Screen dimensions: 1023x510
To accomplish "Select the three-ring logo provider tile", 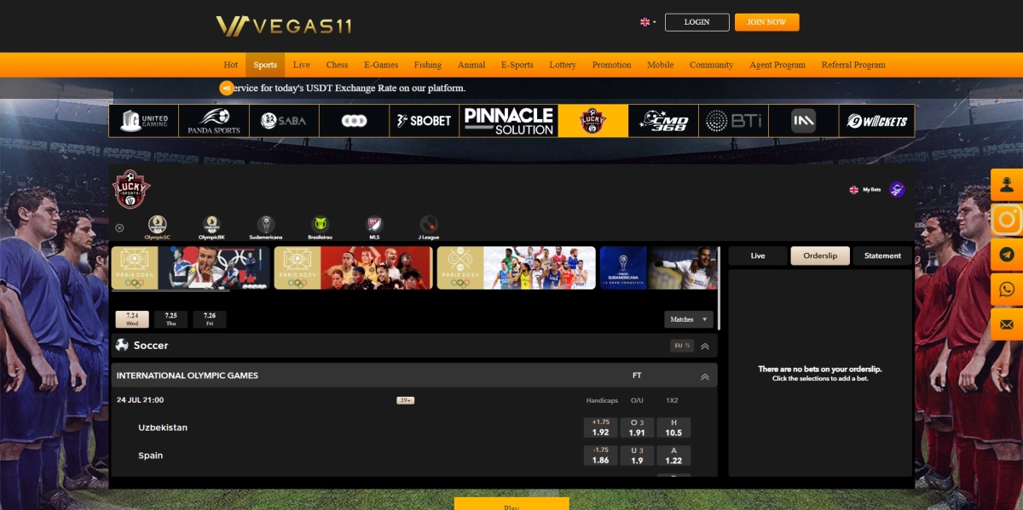I will 354,121.
